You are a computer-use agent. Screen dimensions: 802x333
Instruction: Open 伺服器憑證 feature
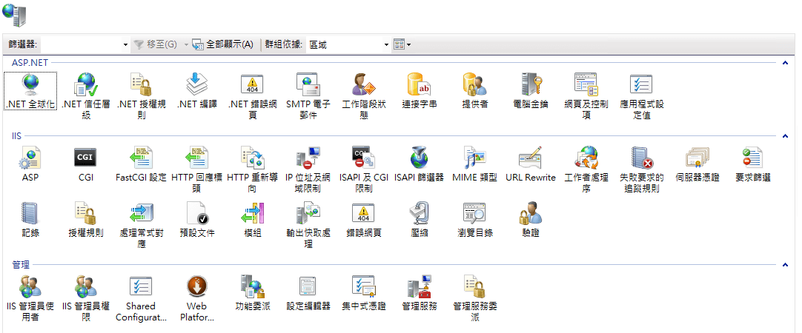pyautogui.click(x=697, y=164)
